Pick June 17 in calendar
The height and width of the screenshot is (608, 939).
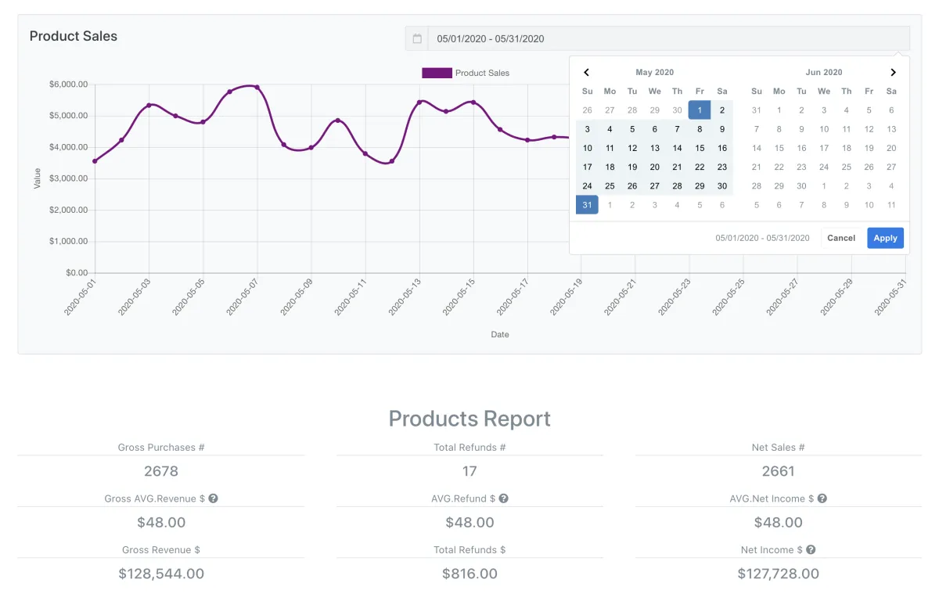[x=823, y=148]
